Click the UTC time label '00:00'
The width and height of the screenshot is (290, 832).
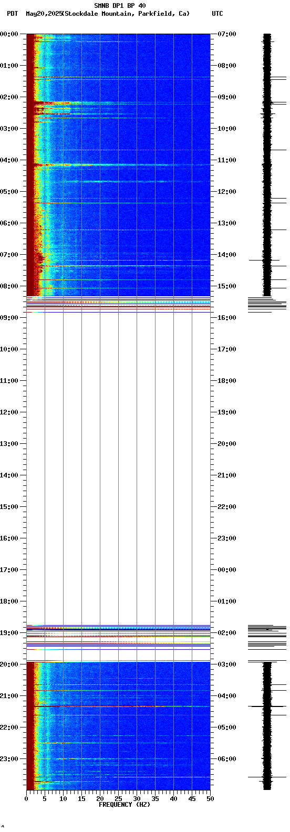[x=227, y=569]
